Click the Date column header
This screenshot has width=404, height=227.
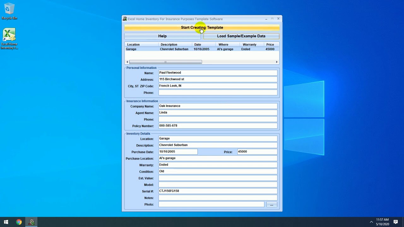click(x=204, y=44)
